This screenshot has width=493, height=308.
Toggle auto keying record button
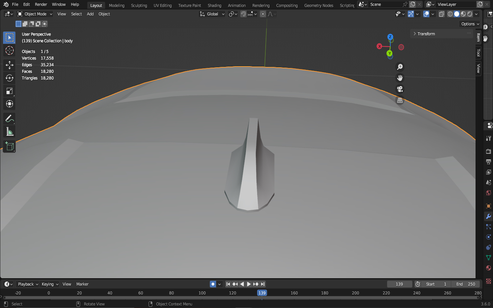pyautogui.click(x=213, y=284)
